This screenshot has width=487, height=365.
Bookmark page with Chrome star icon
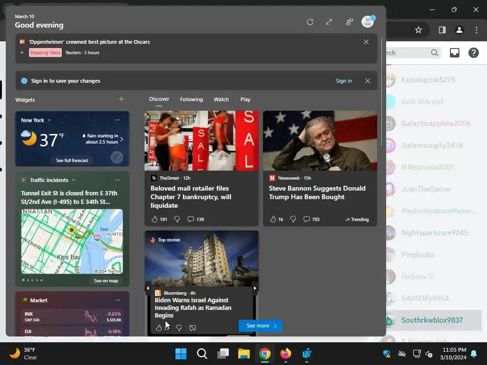[x=419, y=30]
